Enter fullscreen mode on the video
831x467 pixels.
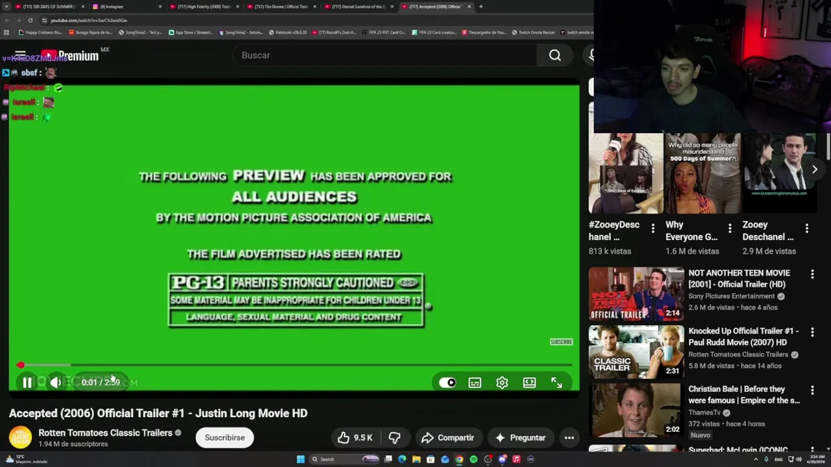556,383
